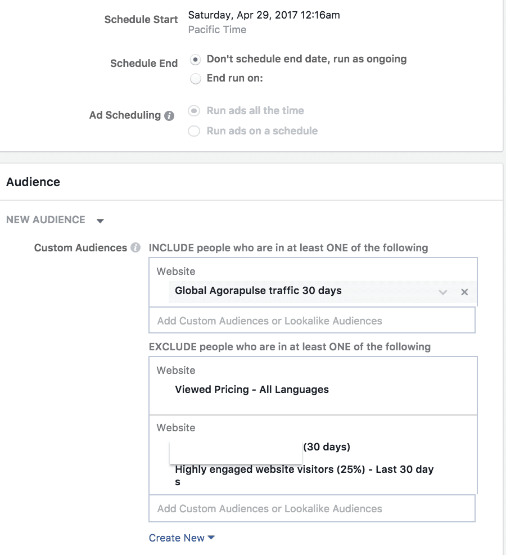Choose "Run ads on a schedule" option
Viewport: 506px width, 555px height.
click(x=194, y=131)
